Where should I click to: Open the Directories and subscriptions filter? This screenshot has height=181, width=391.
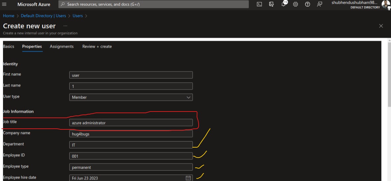click(271, 4)
